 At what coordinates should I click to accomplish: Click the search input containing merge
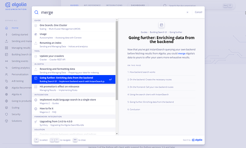coord(112,12)
